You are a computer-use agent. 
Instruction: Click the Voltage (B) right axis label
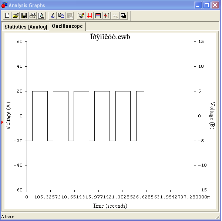coord(212,115)
